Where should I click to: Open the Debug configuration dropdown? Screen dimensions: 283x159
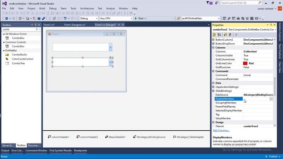(97, 19)
